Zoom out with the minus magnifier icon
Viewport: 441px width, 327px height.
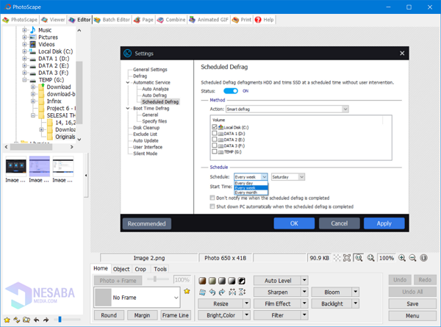412,258
